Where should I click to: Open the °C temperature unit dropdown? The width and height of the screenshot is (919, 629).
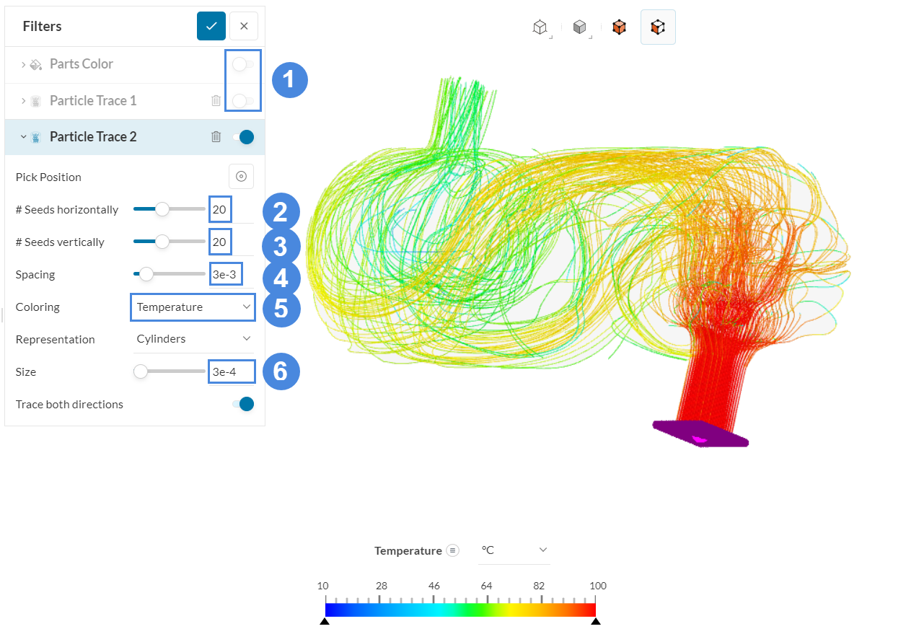pyautogui.click(x=514, y=550)
